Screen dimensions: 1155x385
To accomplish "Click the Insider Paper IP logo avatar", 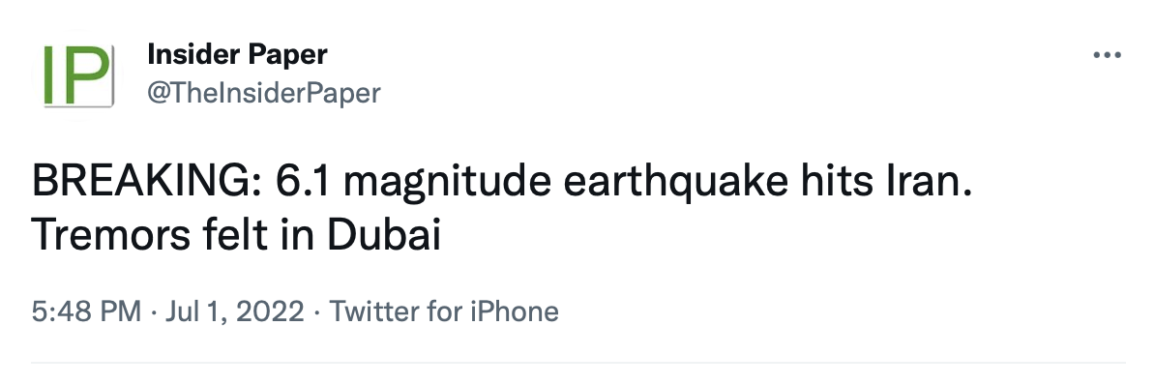I will [x=77, y=75].
